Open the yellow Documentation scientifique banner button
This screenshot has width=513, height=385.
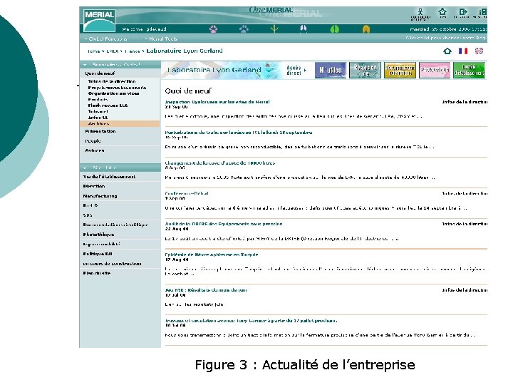click(400, 70)
